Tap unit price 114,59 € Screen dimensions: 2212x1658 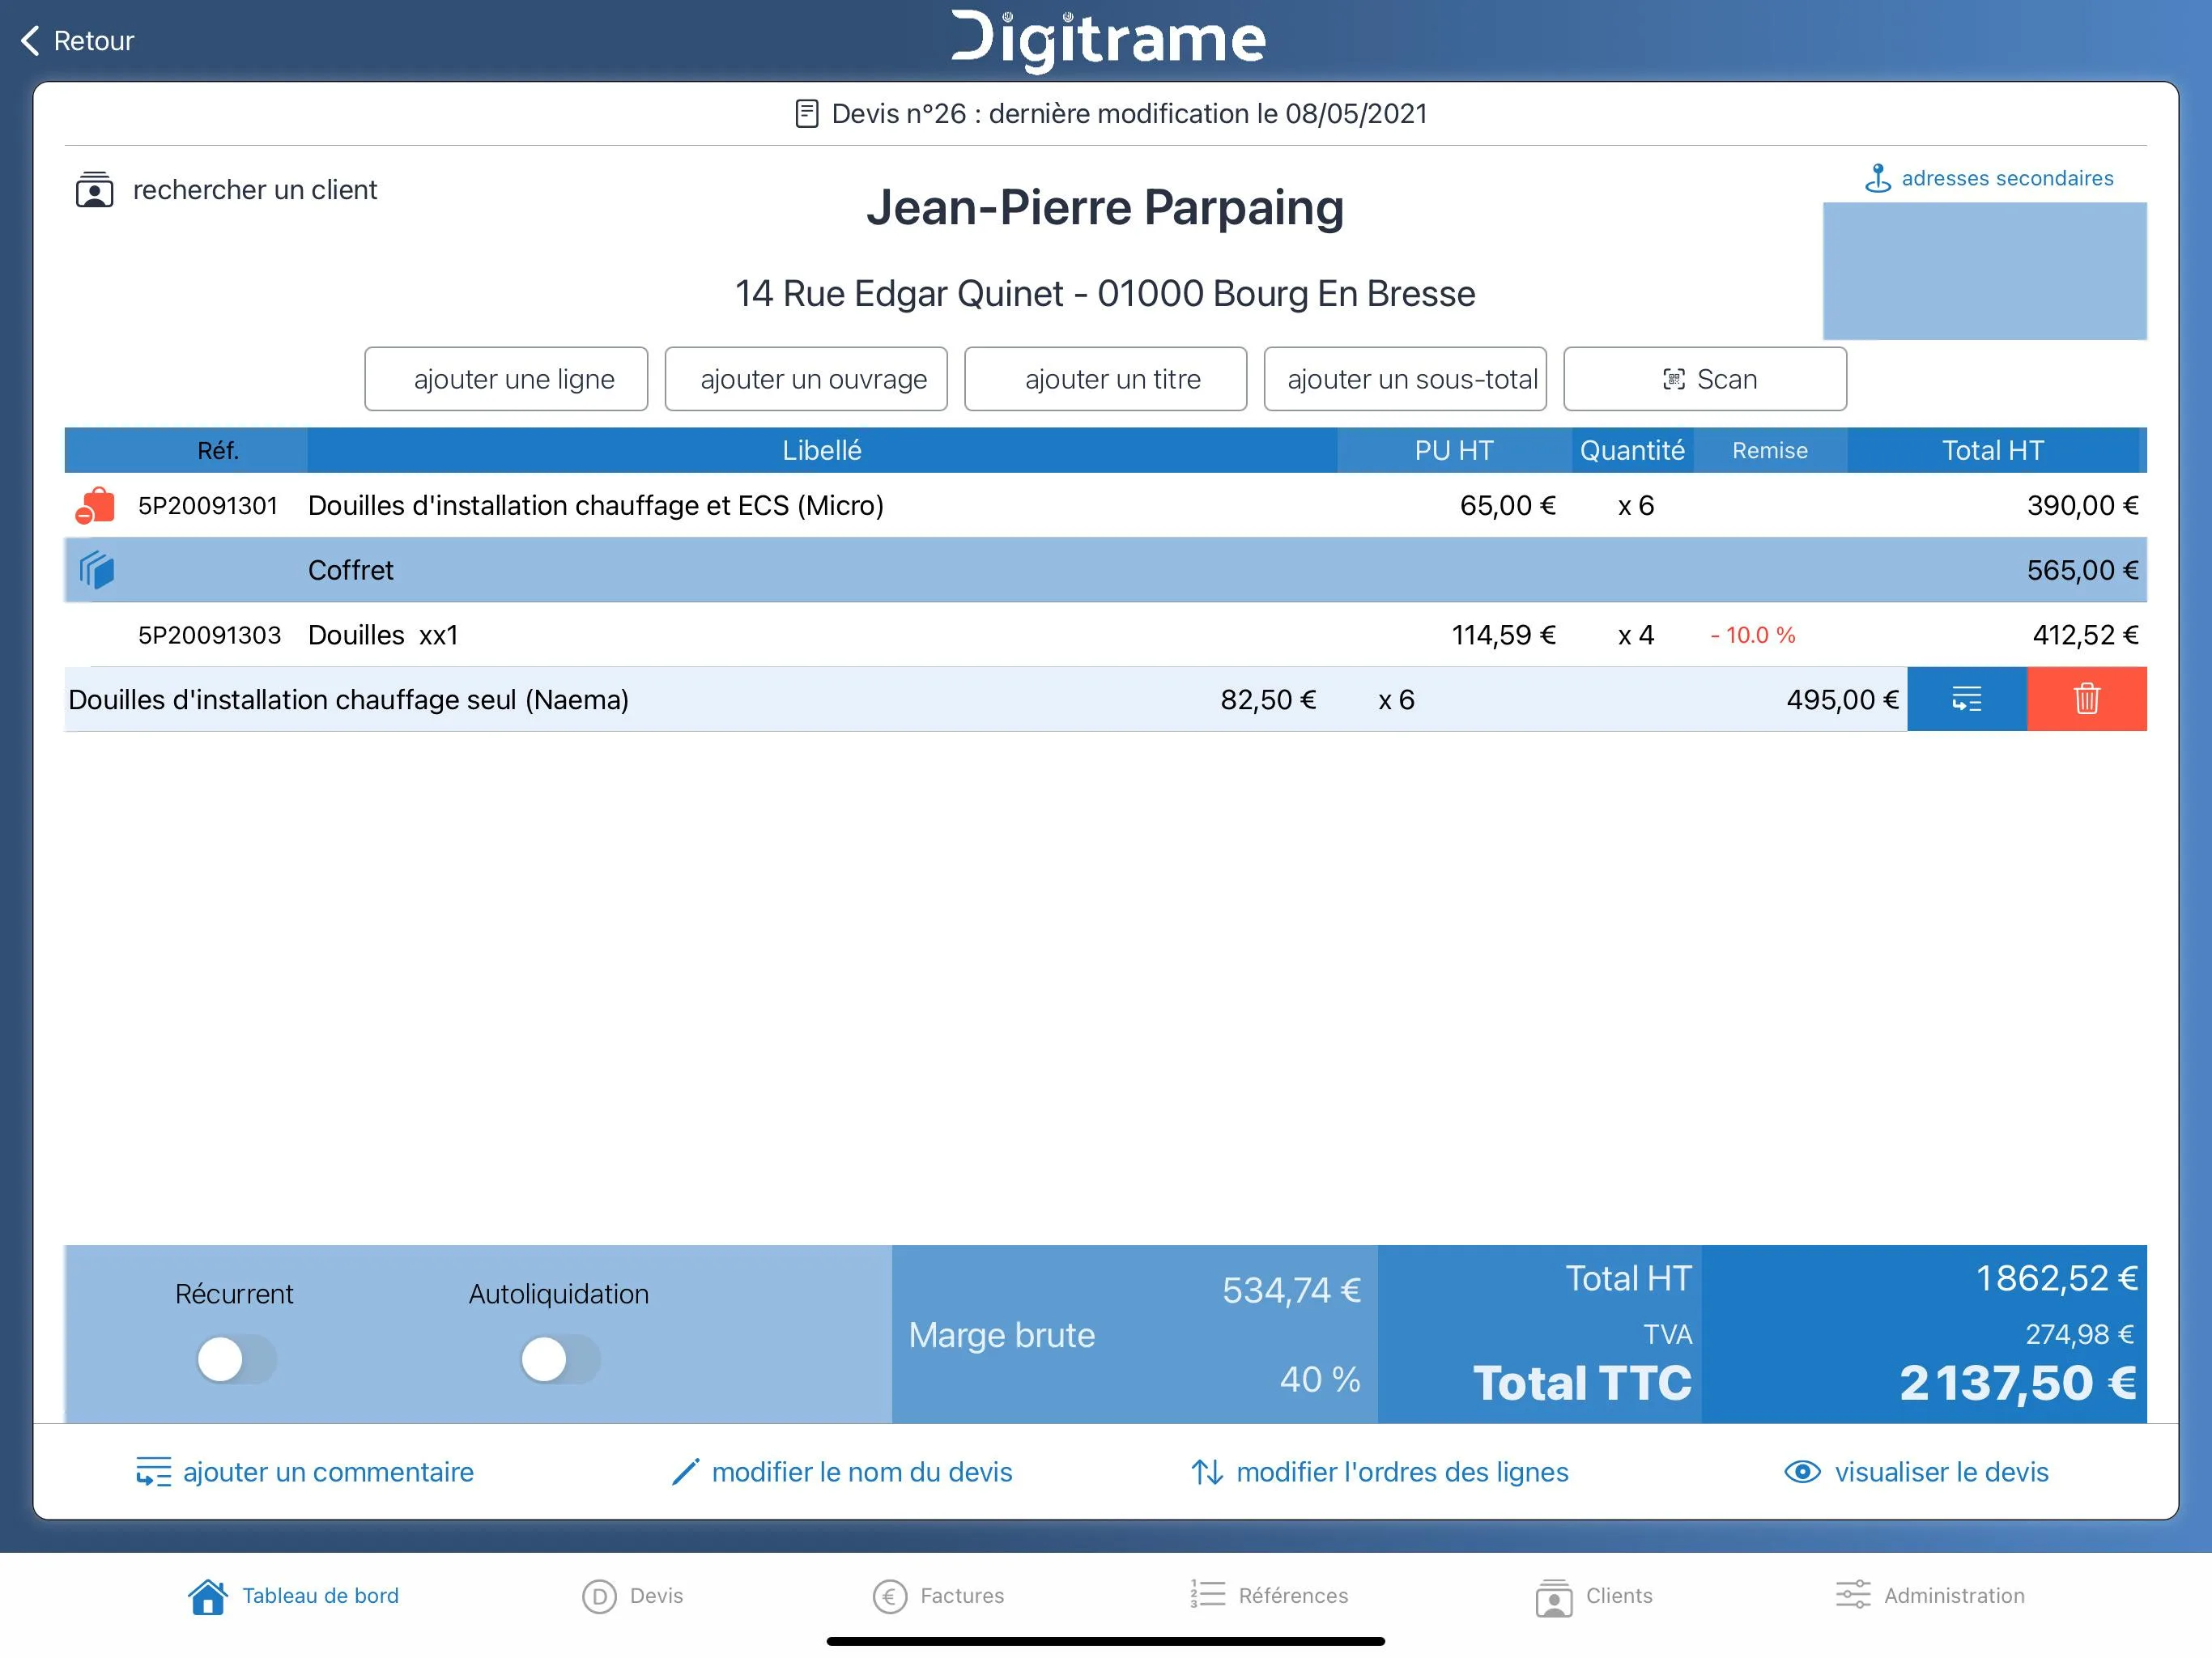pyautogui.click(x=1503, y=635)
